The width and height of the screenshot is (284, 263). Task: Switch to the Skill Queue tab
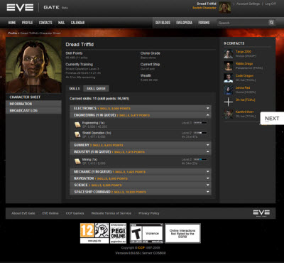pyautogui.click(x=96, y=89)
